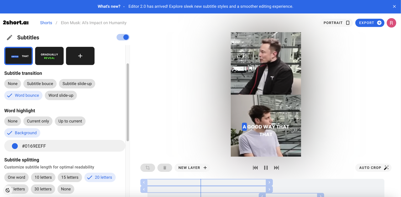
Task: Open the user avatar R menu
Action: [x=391, y=23]
